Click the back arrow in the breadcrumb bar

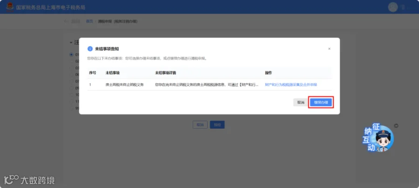pyautogui.click(x=66, y=21)
